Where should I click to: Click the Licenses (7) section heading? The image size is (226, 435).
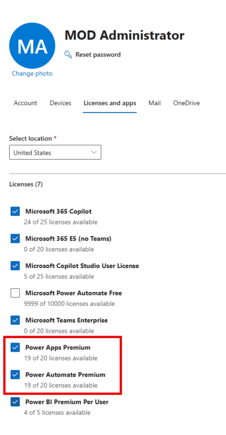click(26, 184)
